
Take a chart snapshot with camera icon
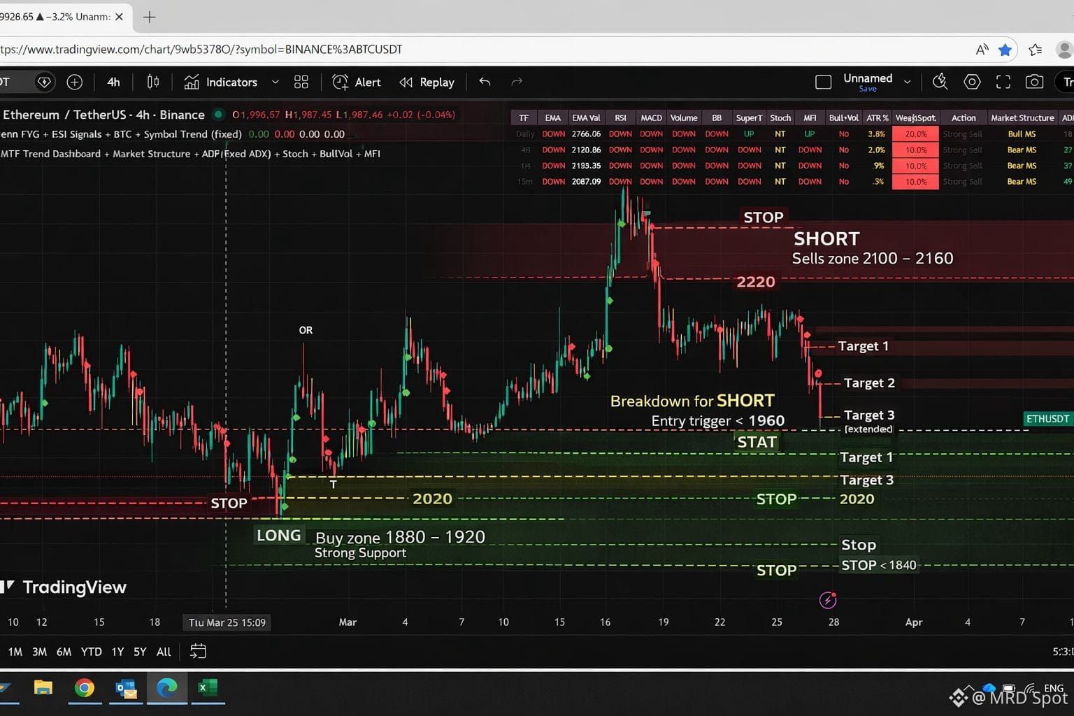1034,82
